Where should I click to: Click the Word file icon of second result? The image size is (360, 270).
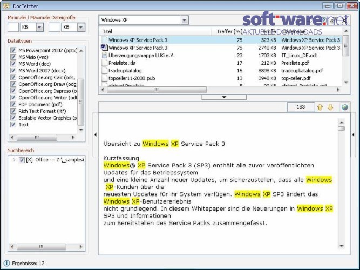point(104,48)
